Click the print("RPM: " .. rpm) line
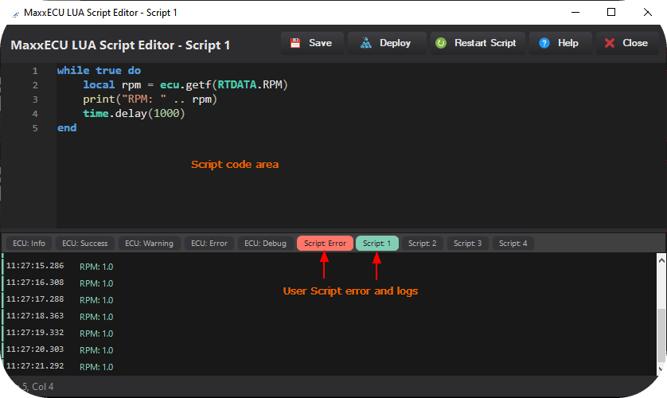 pyautogui.click(x=150, y=99)
